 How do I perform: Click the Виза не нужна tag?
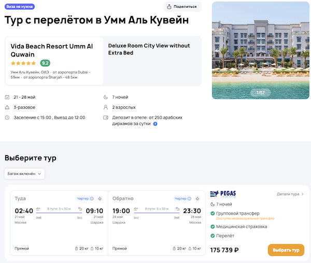(19, 6)
